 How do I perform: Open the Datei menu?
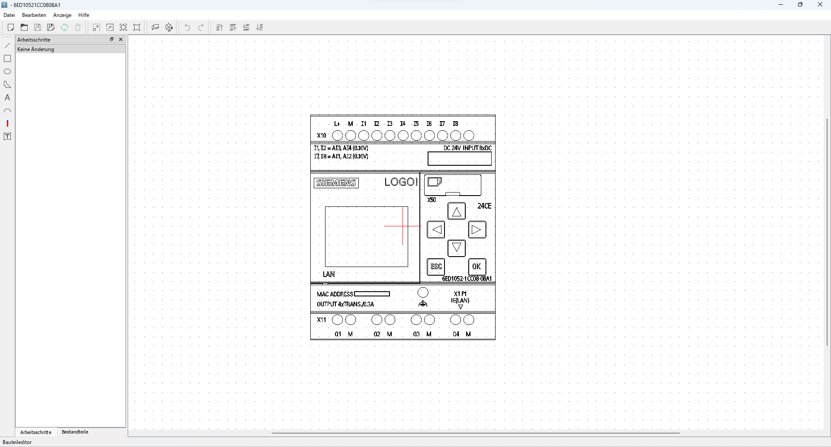[x=9, y=15]
